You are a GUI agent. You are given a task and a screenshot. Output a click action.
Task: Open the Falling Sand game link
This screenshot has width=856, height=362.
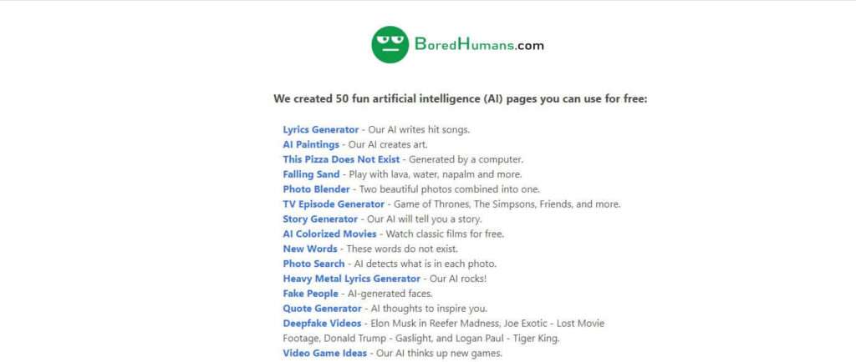pos(311,174)
